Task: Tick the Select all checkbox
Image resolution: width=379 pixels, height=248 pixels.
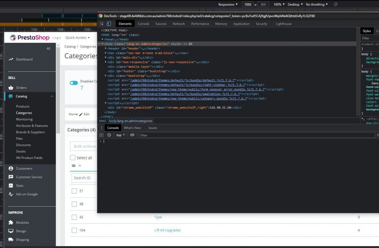Action: pyautogui.click(x=72, y=157)
